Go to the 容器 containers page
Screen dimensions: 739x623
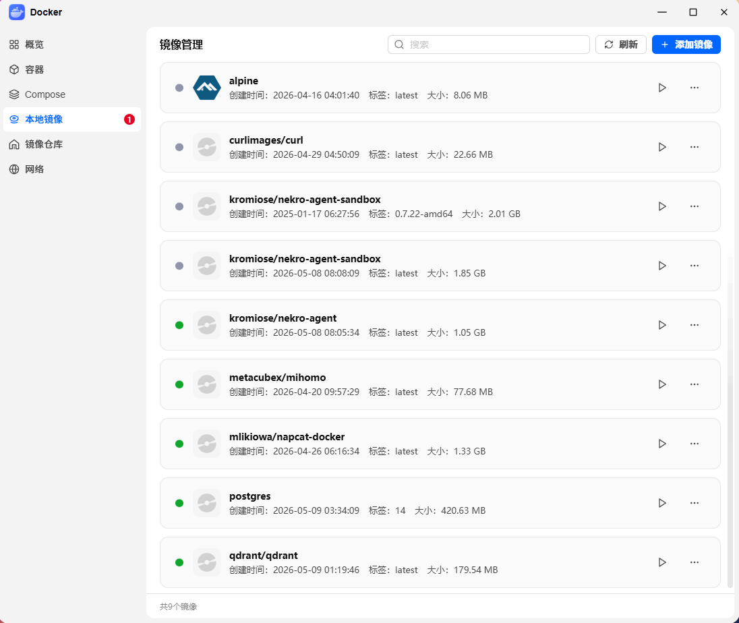tap(72, 69)
